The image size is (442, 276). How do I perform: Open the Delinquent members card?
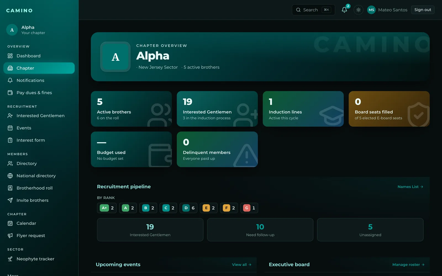pyautogui.click(x=217, y=149)
